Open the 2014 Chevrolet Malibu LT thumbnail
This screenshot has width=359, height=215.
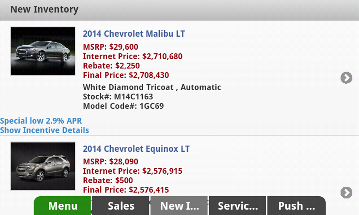(43, 51)
